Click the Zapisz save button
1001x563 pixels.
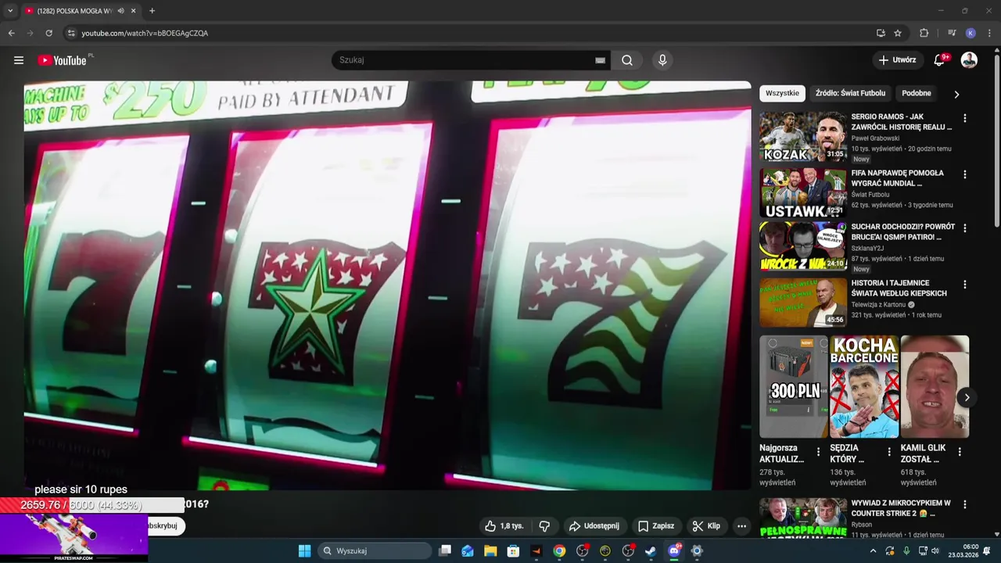click(x=655, y=526)
